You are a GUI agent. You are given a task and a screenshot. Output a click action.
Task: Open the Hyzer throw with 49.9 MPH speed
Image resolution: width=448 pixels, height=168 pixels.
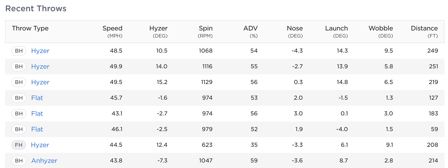(40, 66)
